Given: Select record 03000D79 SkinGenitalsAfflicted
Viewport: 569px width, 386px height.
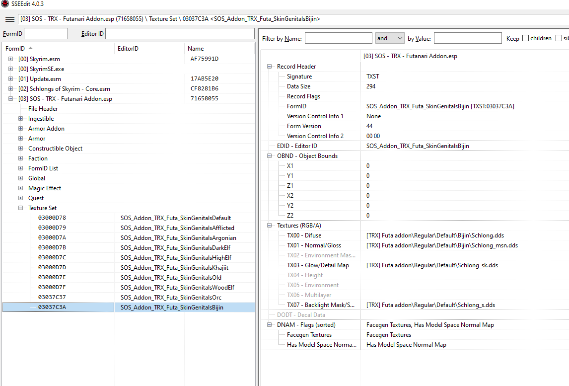Looking at the screenshot, I should click(x=129, y=228).
